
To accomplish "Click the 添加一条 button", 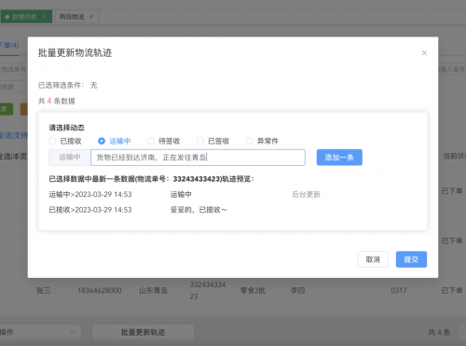I will [339, 158].
